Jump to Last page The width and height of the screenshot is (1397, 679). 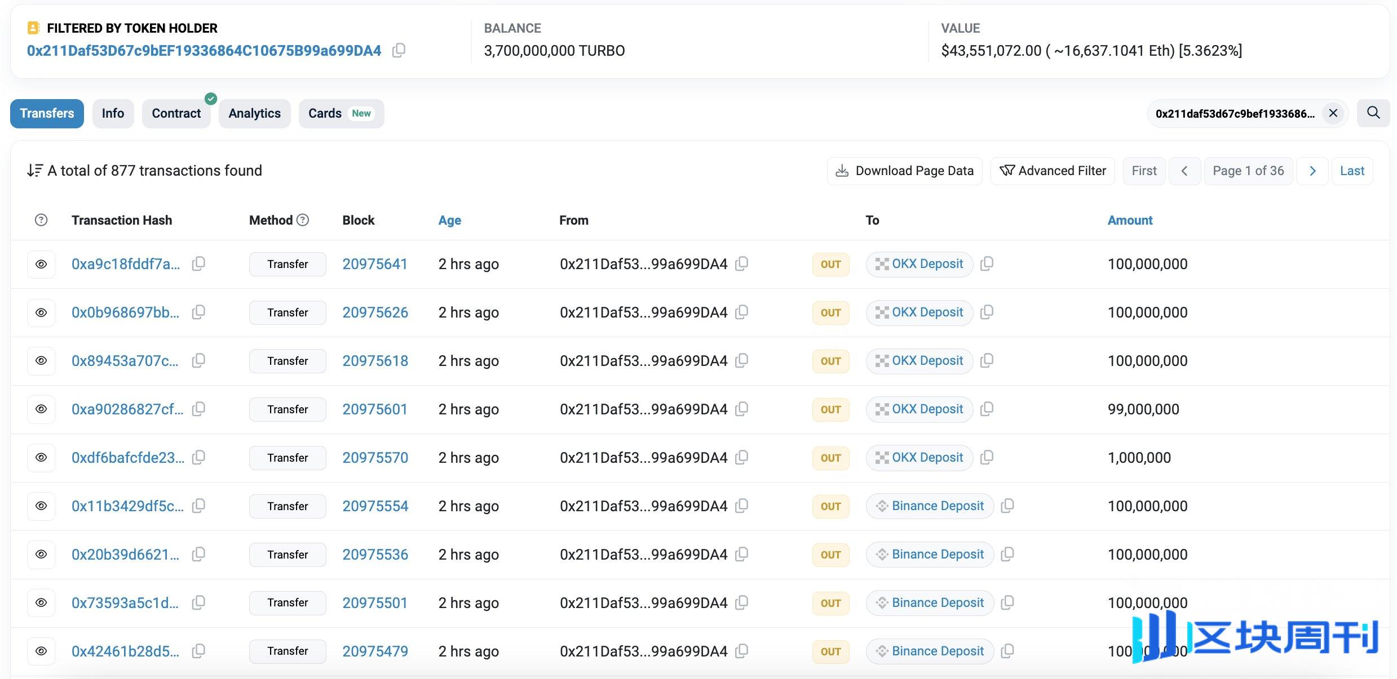pyautogui.click(x=1352, y=171)
